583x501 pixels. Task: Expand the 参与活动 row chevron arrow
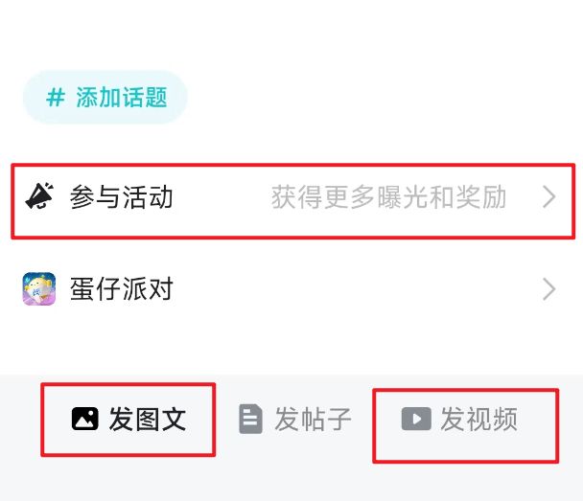549,197
